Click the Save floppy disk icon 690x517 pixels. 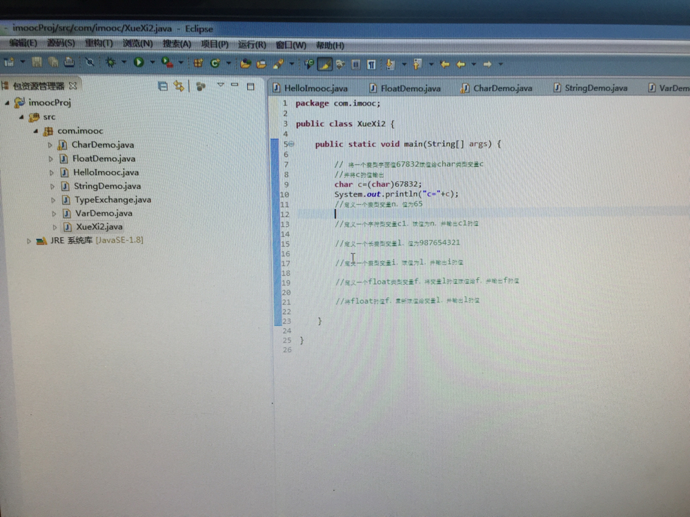click(x=37, y=63)
